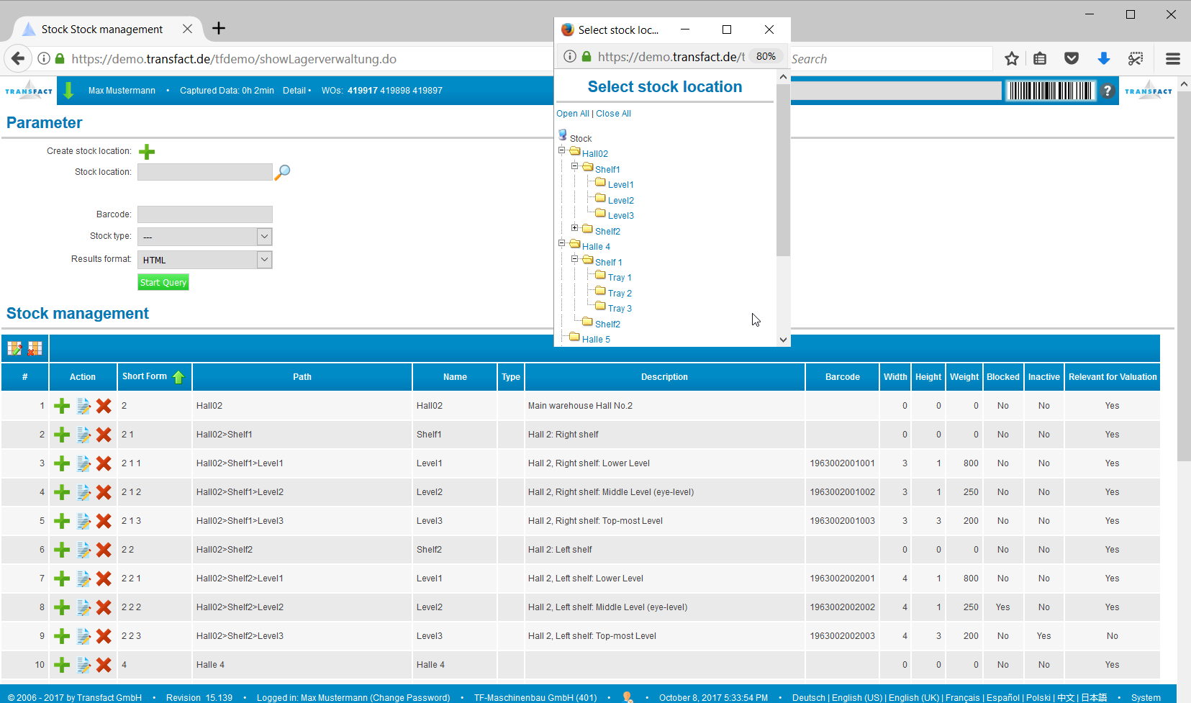Open the System link in footer
This screenshot has width=1191, height=703.
pos(1146,698)
